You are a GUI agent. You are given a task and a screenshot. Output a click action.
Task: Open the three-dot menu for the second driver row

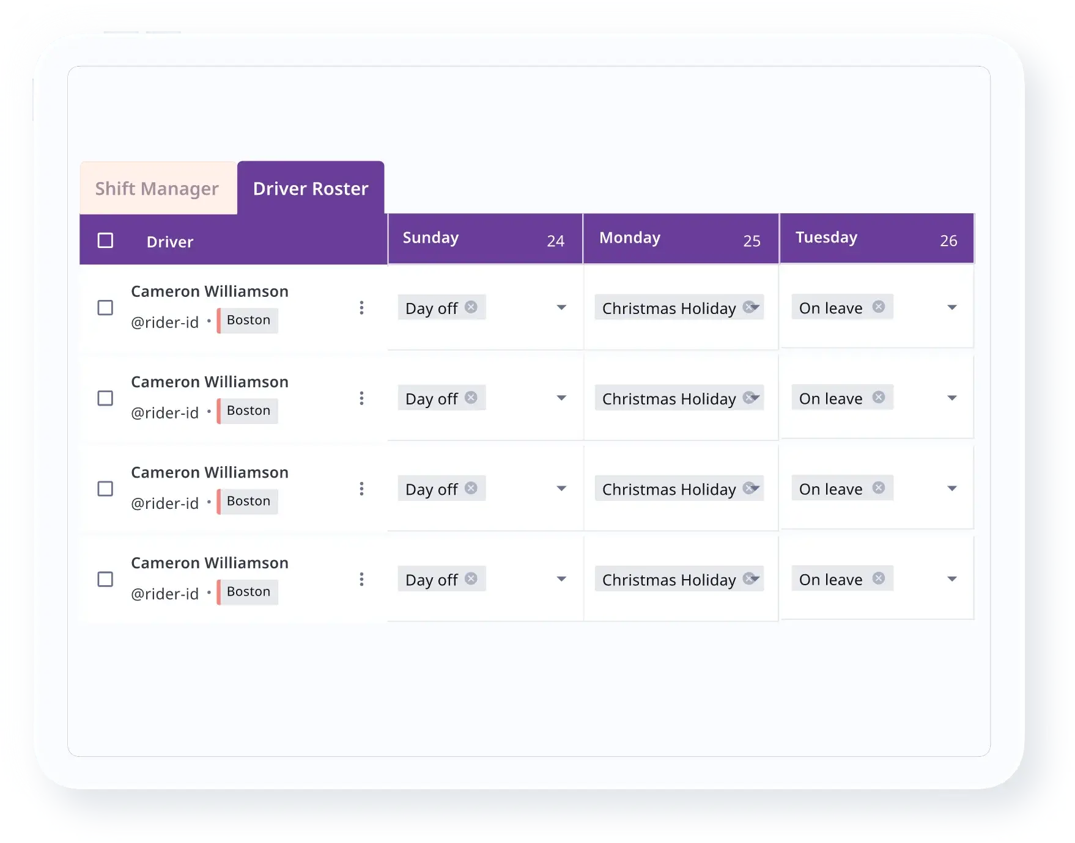pos(361,398)
